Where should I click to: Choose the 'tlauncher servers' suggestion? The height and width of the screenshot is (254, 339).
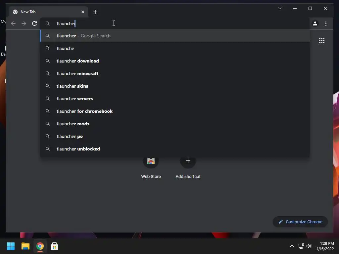(175, 99)
